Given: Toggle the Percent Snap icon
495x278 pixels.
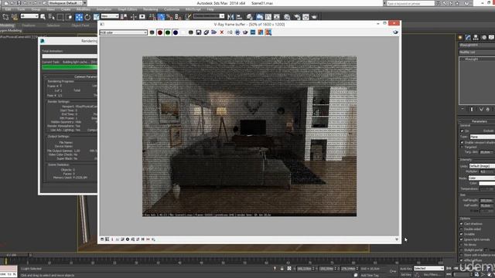Looking at the screenshot, I should coord(169,17).
